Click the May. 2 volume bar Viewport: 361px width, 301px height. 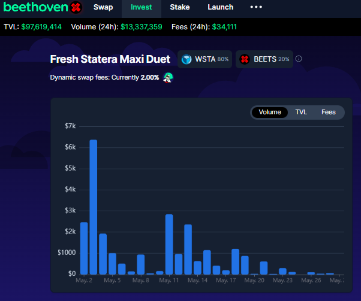tap(84, 248)
